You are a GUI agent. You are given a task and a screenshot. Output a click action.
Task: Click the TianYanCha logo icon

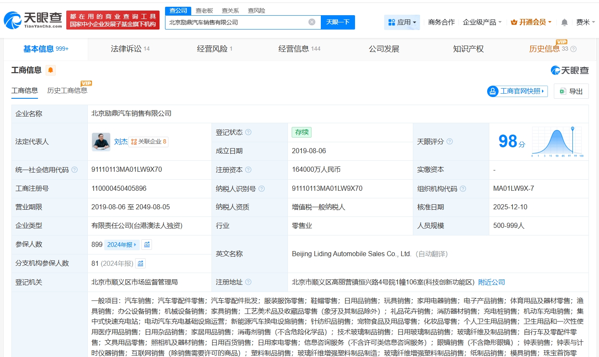(13, 20)
